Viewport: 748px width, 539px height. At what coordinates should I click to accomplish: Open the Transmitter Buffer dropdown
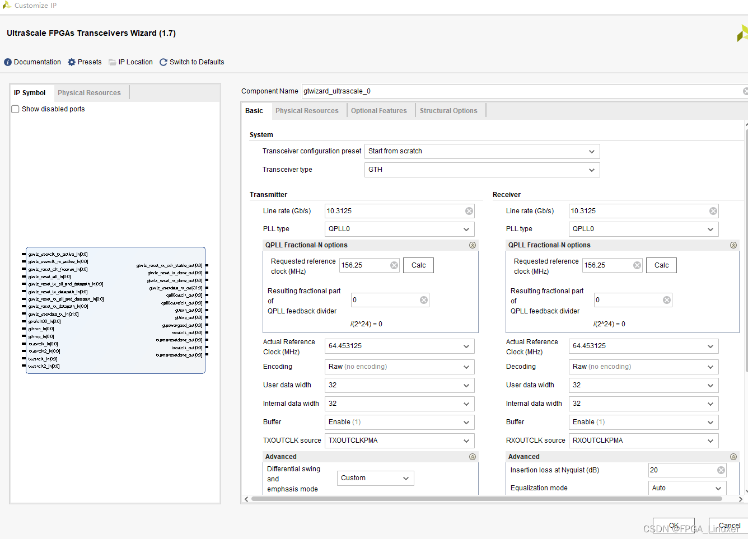point(400,422)
